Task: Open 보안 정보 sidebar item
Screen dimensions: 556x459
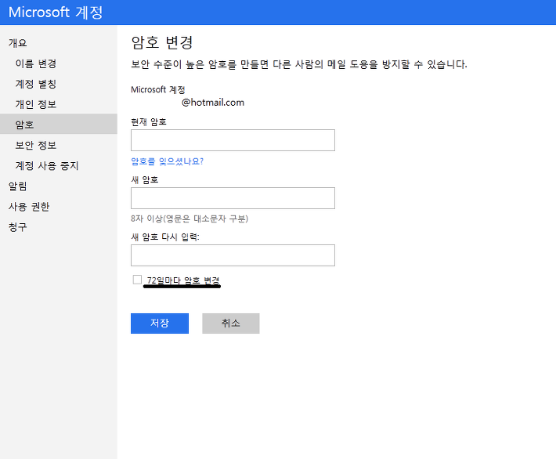Action: click(x=36, y=145)
